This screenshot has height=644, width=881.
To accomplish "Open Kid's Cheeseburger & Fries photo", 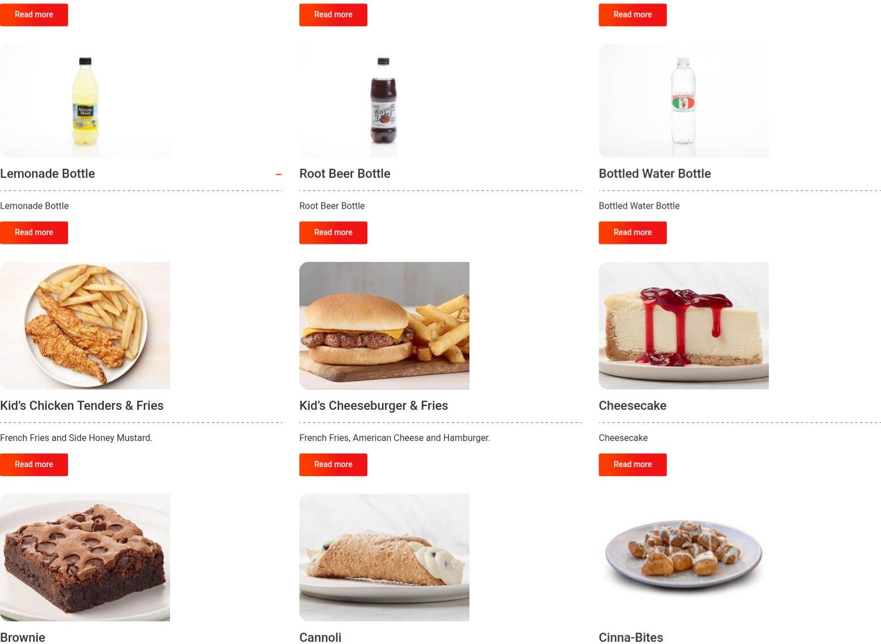I will coord(384,325).
